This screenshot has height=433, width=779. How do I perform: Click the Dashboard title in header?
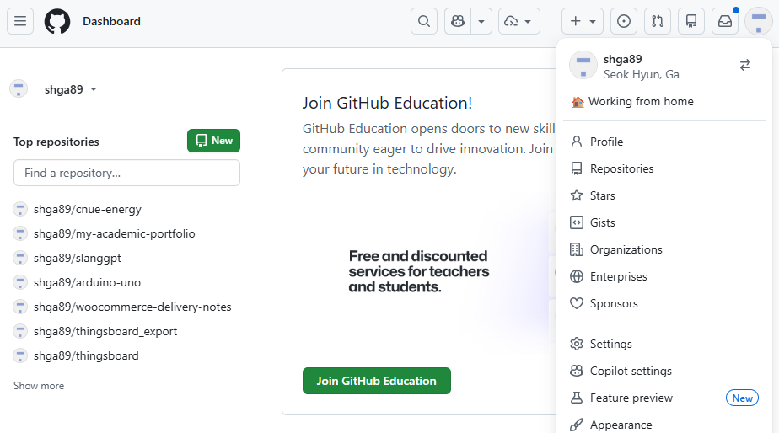point(112,21)
